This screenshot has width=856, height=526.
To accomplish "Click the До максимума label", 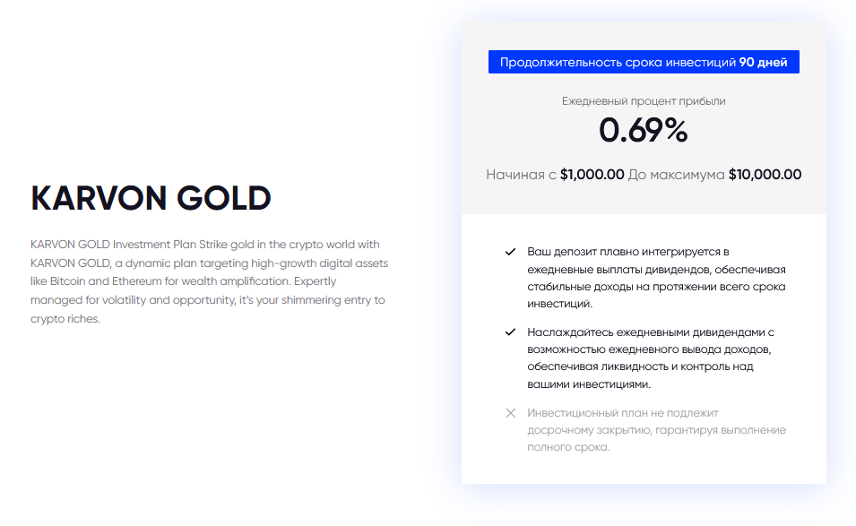I will tap(677, 175).
